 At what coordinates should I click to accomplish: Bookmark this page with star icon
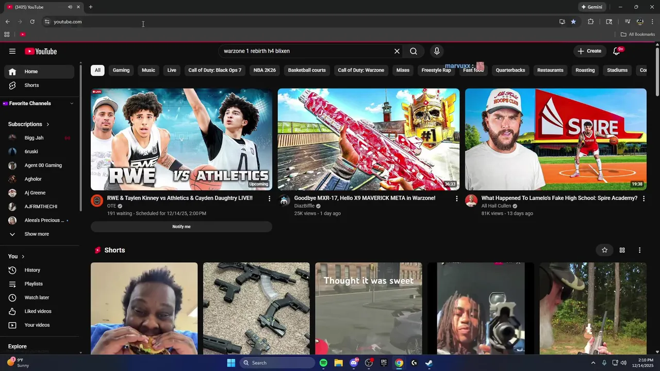tap(573, 22)
